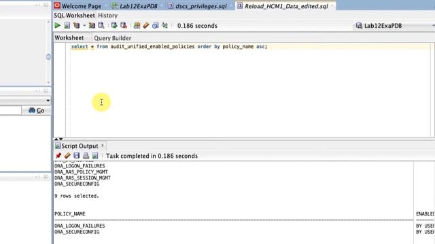
Task: Open an Unshared SQL Worksheet icon
Action: pos(137,26)
